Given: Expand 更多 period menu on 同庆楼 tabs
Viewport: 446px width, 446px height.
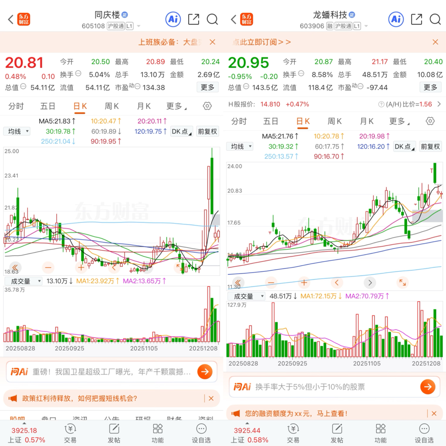Looking at the screenshot, I should (176, 106).
